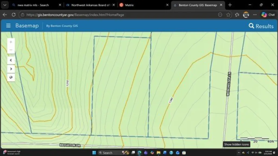Open Windows Start menu
Viewport: 278px width, 156px height.
click(x=94, y=153)
